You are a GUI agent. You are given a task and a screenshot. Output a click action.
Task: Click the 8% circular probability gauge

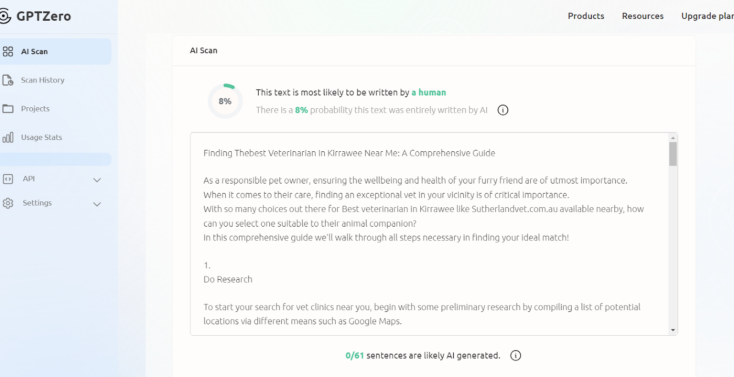[x=225, y=101]
